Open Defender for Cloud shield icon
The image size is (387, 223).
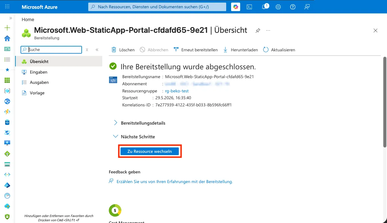pos(7,216)
